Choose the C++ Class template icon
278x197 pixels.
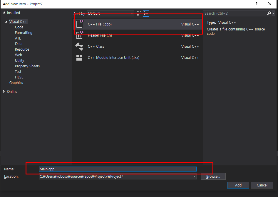[x=79, y=46]
